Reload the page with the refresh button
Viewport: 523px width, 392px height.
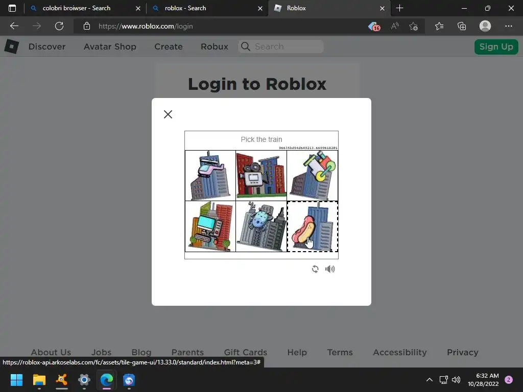[x=59, y=26]
